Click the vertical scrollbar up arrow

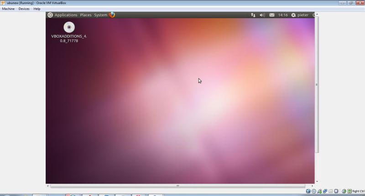click(317, 15)
